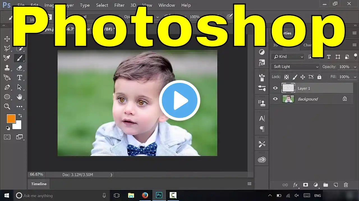Toggle Quick Mask mode
This screenshot has height=201, width=359.
(x=7, y=137)
